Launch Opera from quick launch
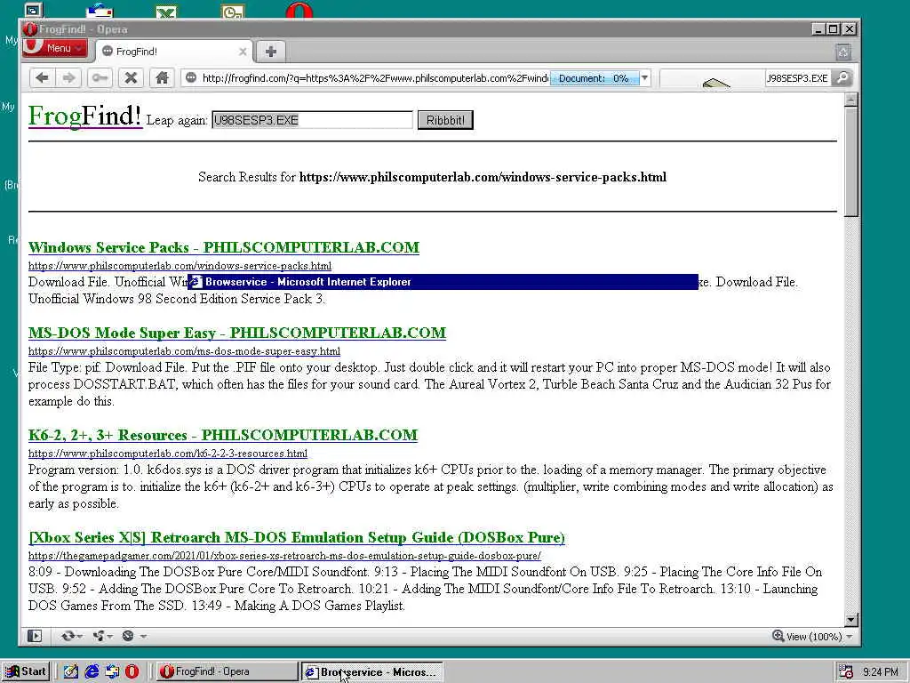The width and height of the screenshot is (910, 683). pos(132,672)
